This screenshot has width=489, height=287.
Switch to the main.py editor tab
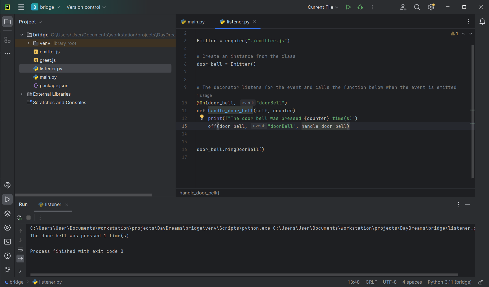[x=193, y=22]
